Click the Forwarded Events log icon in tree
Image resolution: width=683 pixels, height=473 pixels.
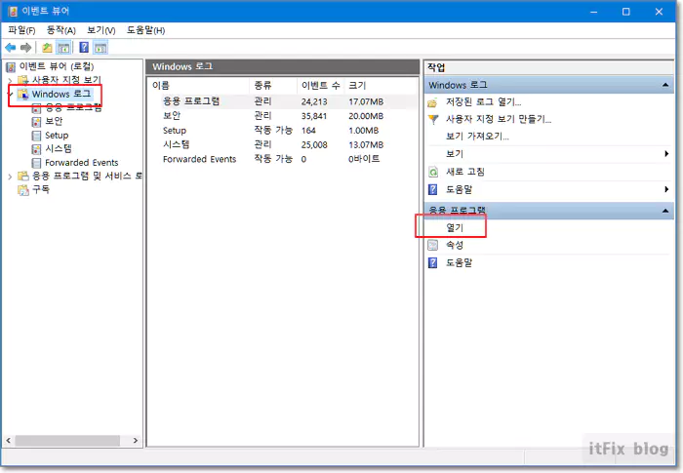(x=37, y=163)
